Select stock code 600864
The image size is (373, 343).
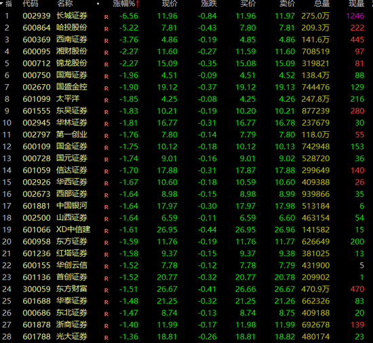pyautogui.click(x=37, y=28)
